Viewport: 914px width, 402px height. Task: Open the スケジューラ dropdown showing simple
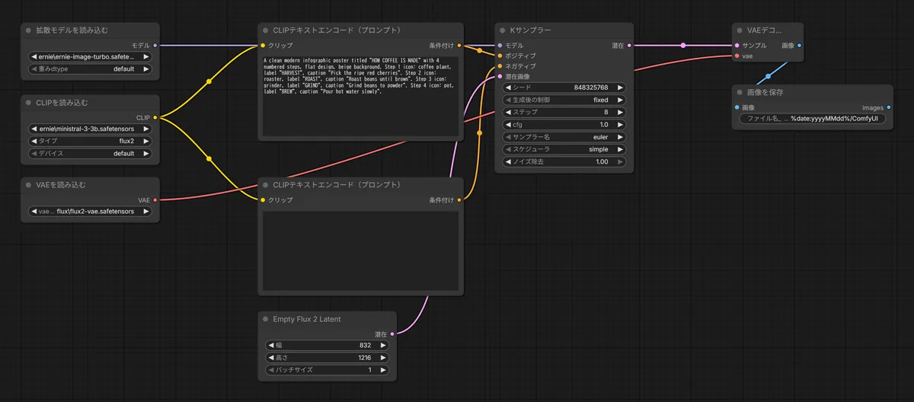click(x=564, y=149)
